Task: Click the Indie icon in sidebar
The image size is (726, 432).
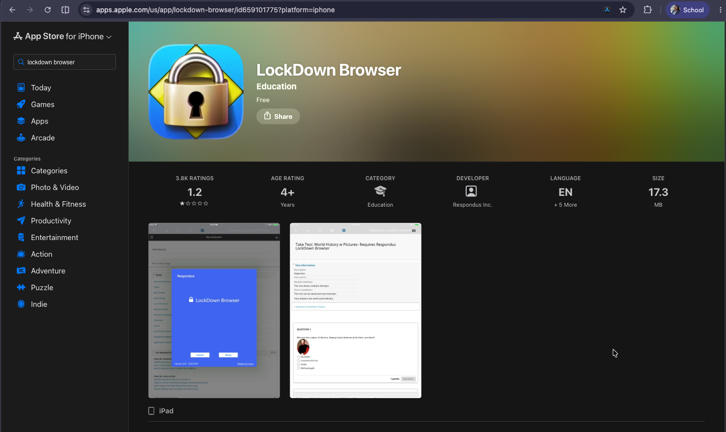Action: tap(21, 304)
